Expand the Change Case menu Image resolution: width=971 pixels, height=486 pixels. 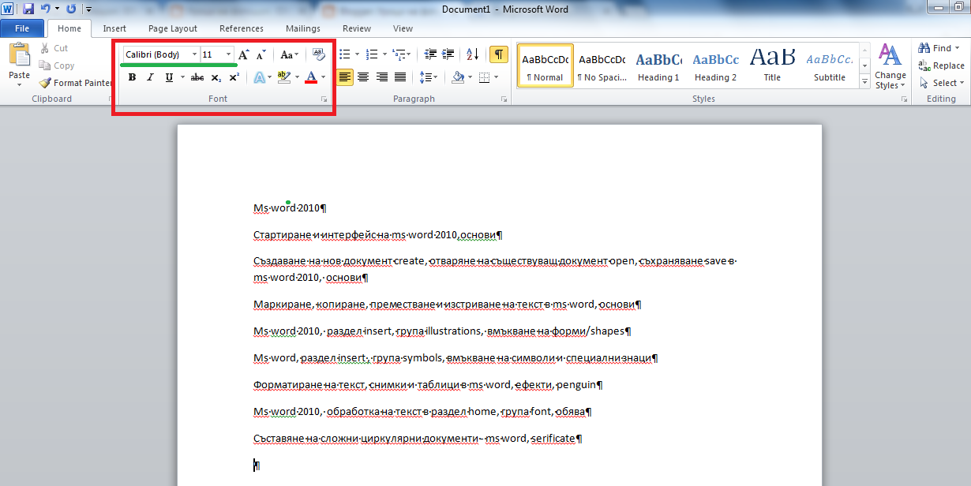290,54
